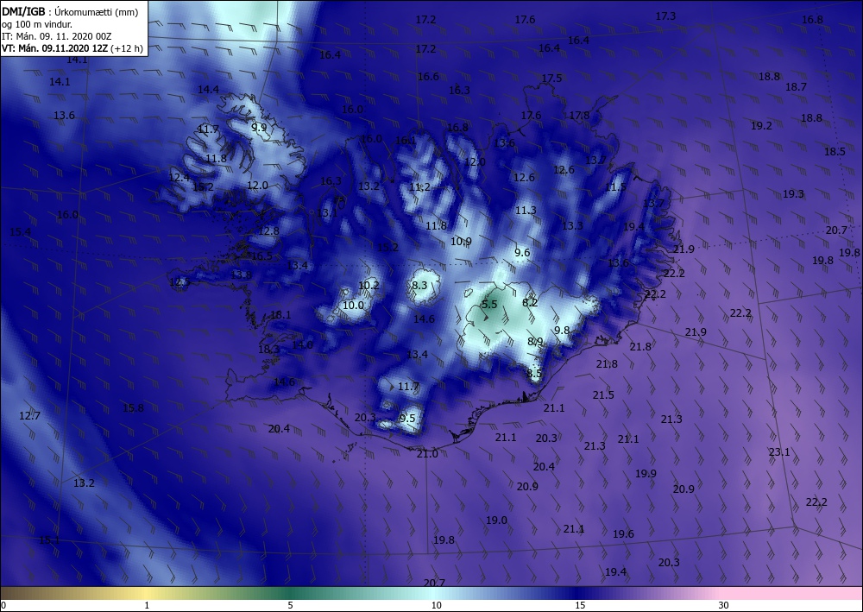Click the 5.5 value on the glacier
The image size is (863, 612).
[x=489, y=305]
